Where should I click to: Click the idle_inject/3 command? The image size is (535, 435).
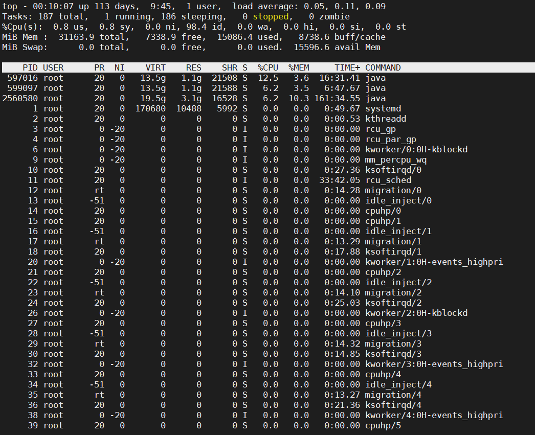(398, 334)
